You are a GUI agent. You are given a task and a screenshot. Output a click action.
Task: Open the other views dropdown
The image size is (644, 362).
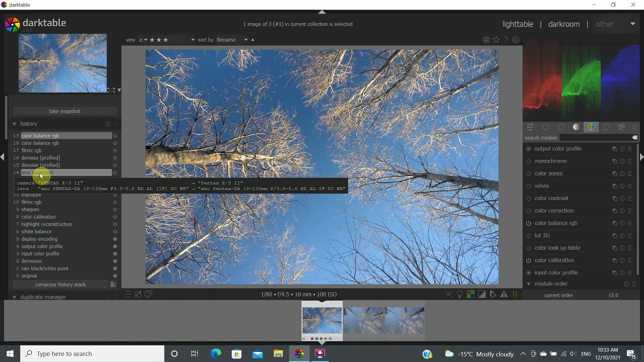coord(615,24)
